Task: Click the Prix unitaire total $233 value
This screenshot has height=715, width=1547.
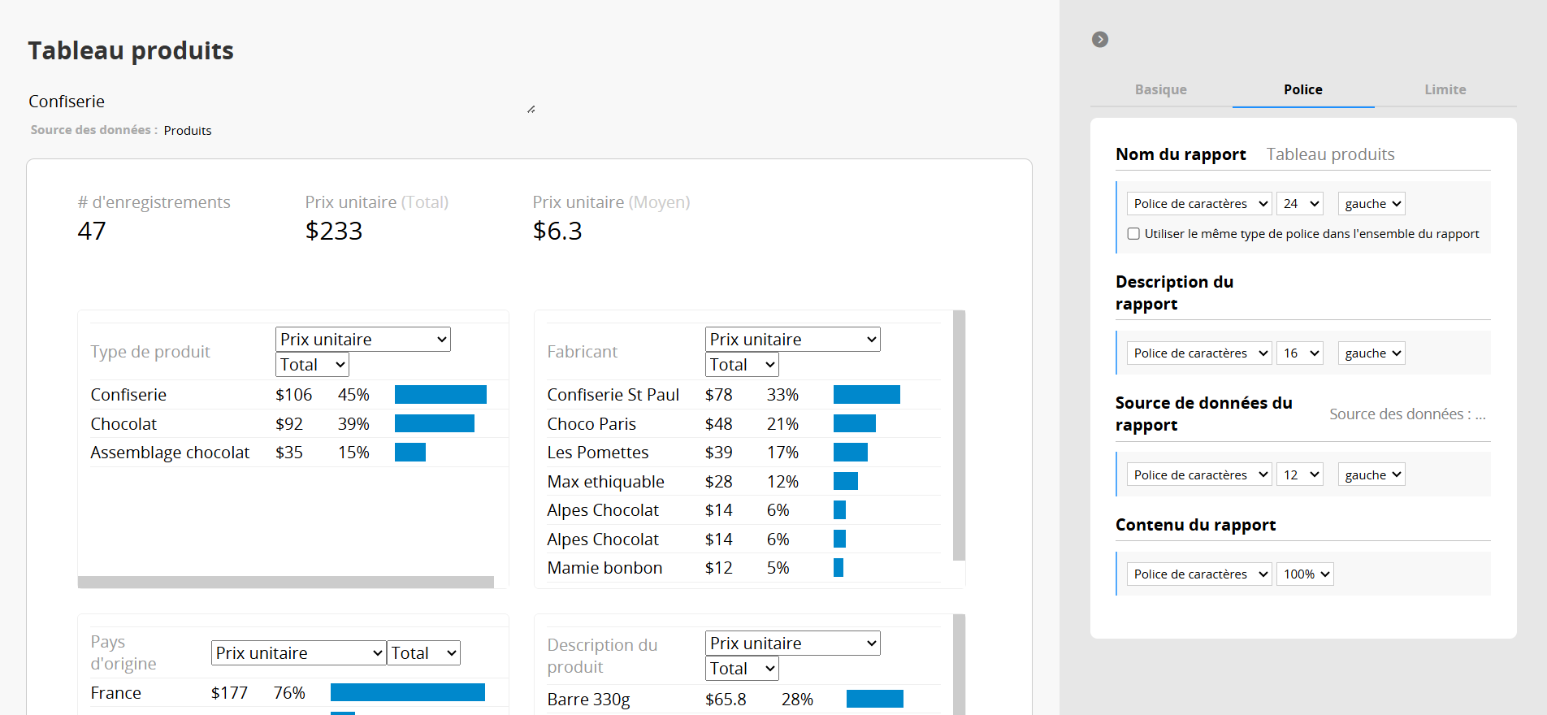Action: pos(334,232)
